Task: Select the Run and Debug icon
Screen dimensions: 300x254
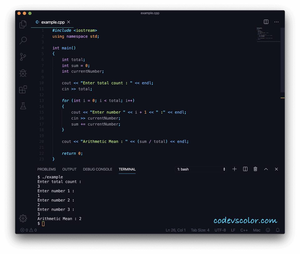Action: tap(23, 73)
